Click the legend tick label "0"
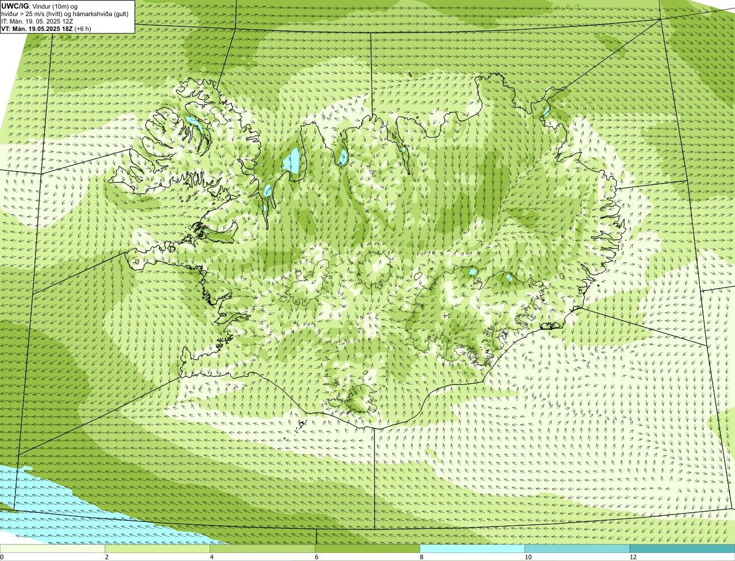Viewport: 735px width, 561px height. (2, 557)
